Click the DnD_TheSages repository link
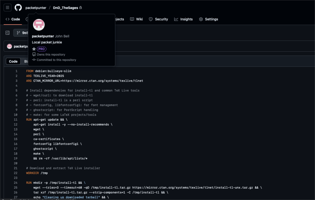Viewport: 315px width, 200px height. [65, 8]
